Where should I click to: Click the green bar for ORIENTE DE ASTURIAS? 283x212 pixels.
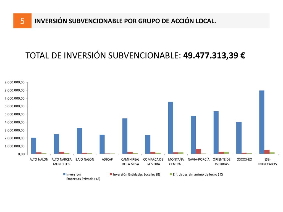[226, 153]
